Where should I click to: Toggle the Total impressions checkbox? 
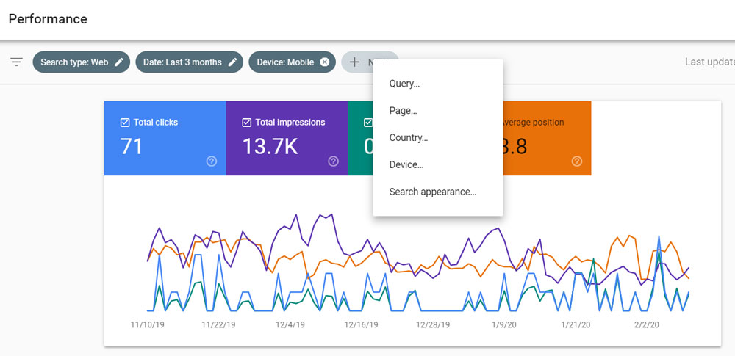click(x=246, y=123)
